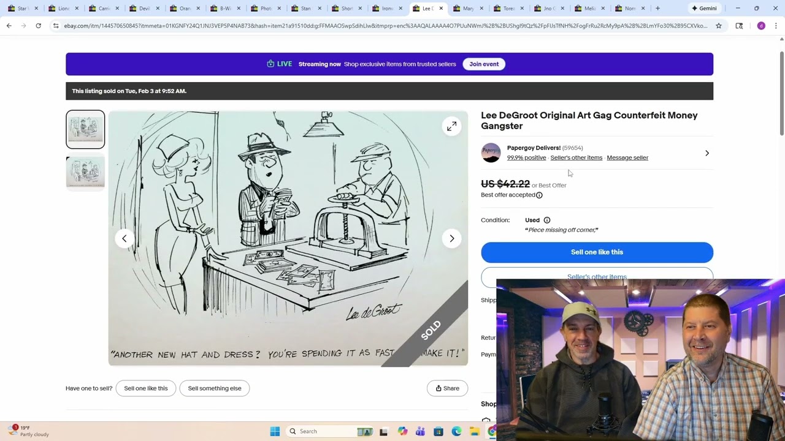Select the first cartoon thumbnail
This screenshot has height=441, width=785.
[x=85, y=129]
